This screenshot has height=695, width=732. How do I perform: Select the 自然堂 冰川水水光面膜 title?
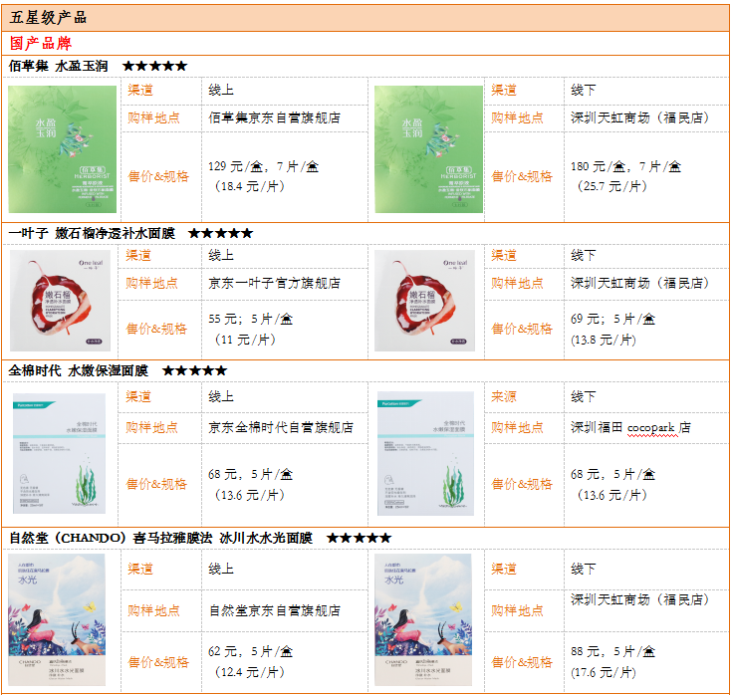point(161,538)
